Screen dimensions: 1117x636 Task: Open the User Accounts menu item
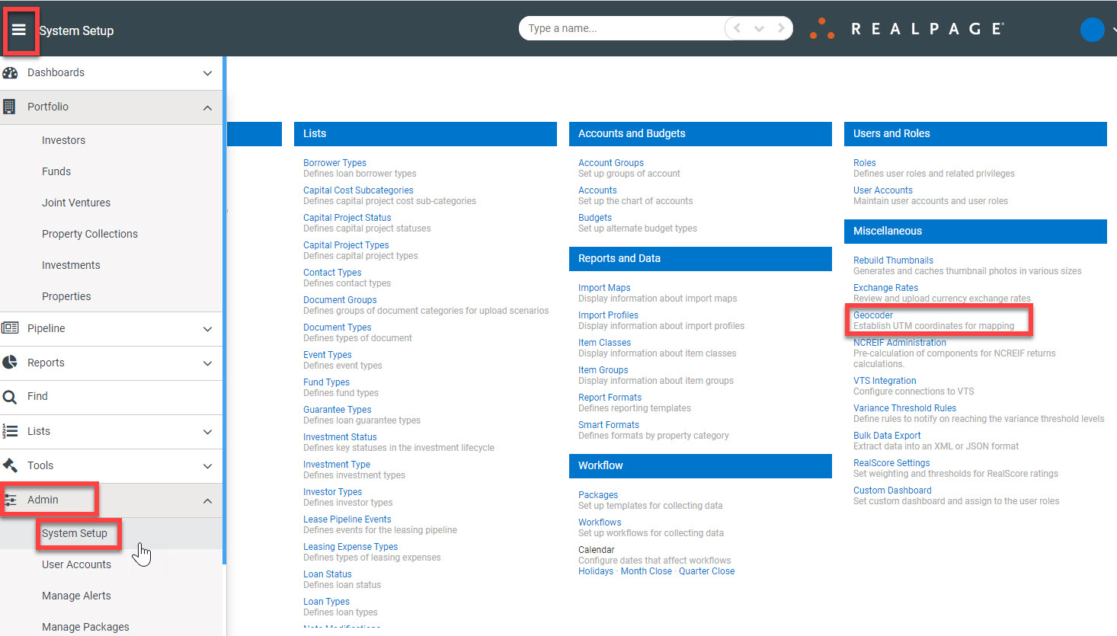tap(76, 564)
